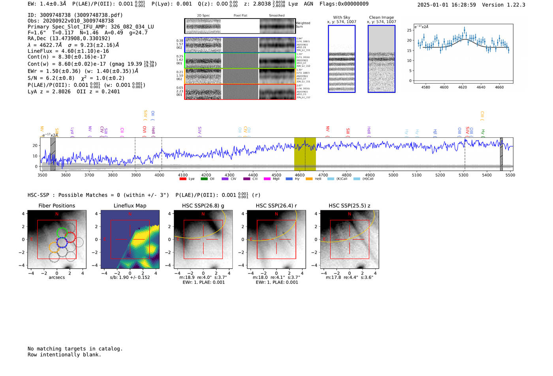
Task: Click the Weighted Sum smoothed 2D spectrum
Action: tap(277, 26)
